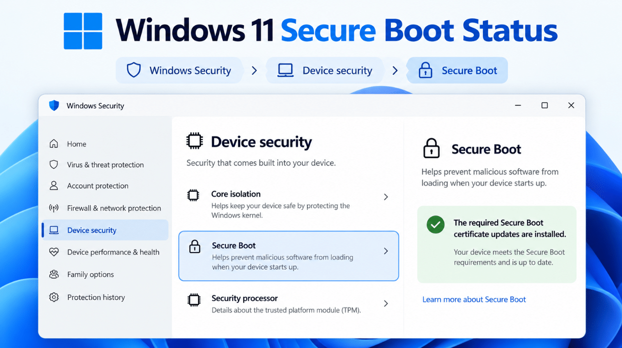Click the blue shield icon in the title bar
Viewport: 622px width, 348px height.
(54, 105)
